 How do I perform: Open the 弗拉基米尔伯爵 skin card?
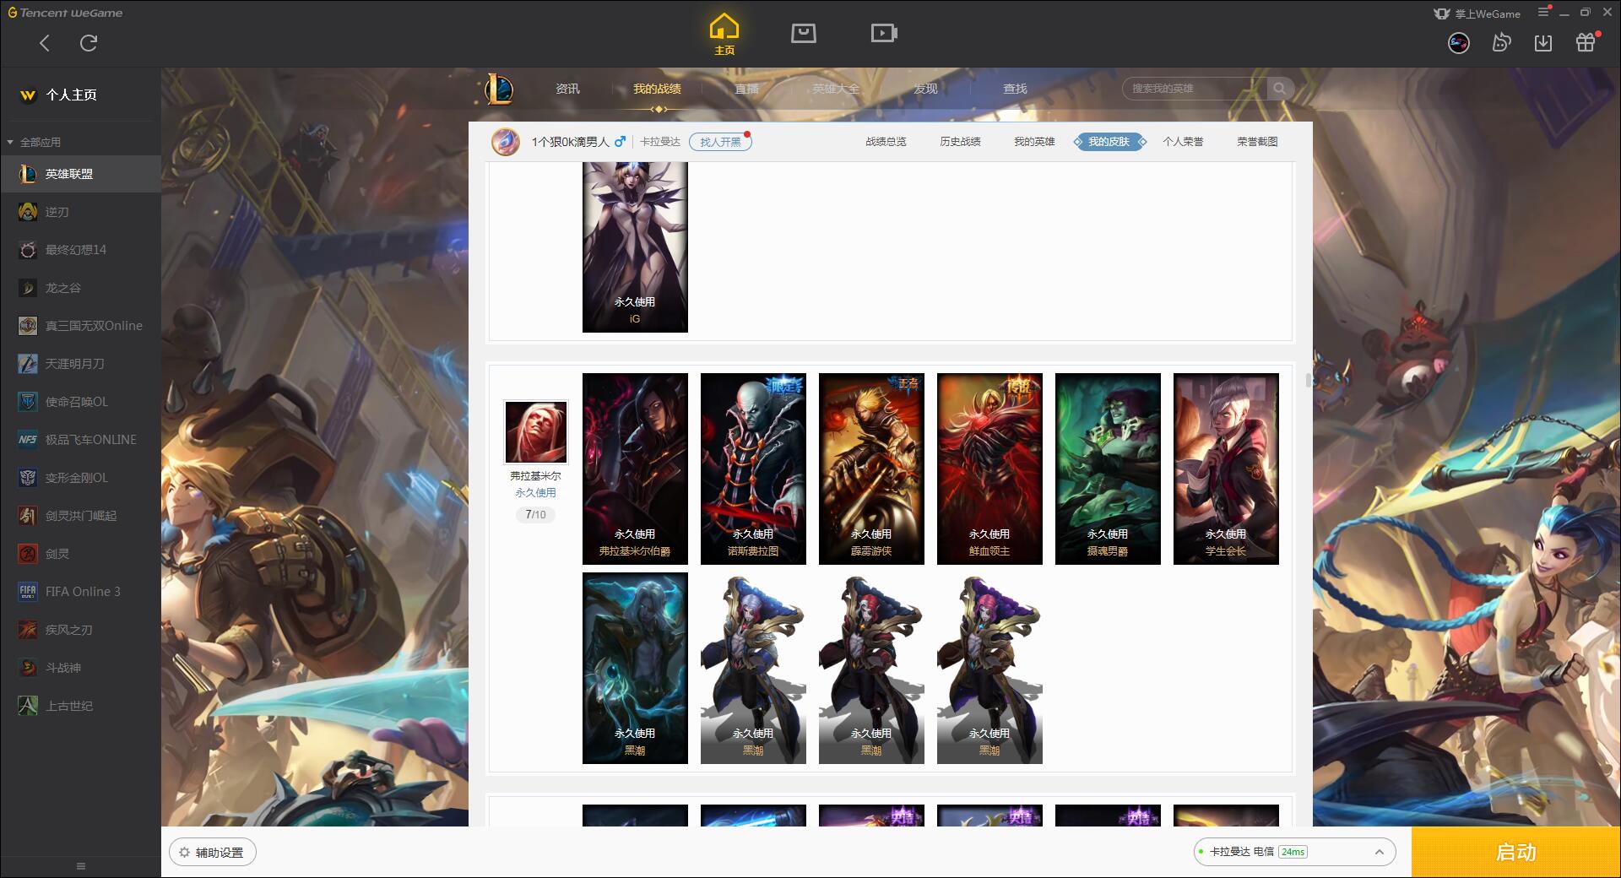[635, 469]
